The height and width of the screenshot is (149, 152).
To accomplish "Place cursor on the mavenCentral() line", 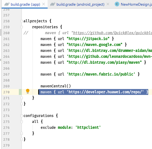I will pos(56,86).
